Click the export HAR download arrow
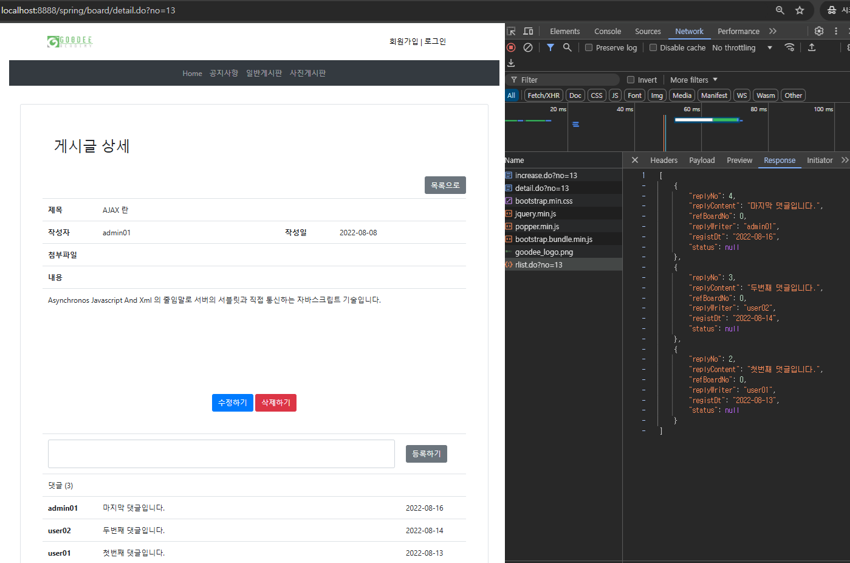850x563 pixels. [x=511, y=63]
